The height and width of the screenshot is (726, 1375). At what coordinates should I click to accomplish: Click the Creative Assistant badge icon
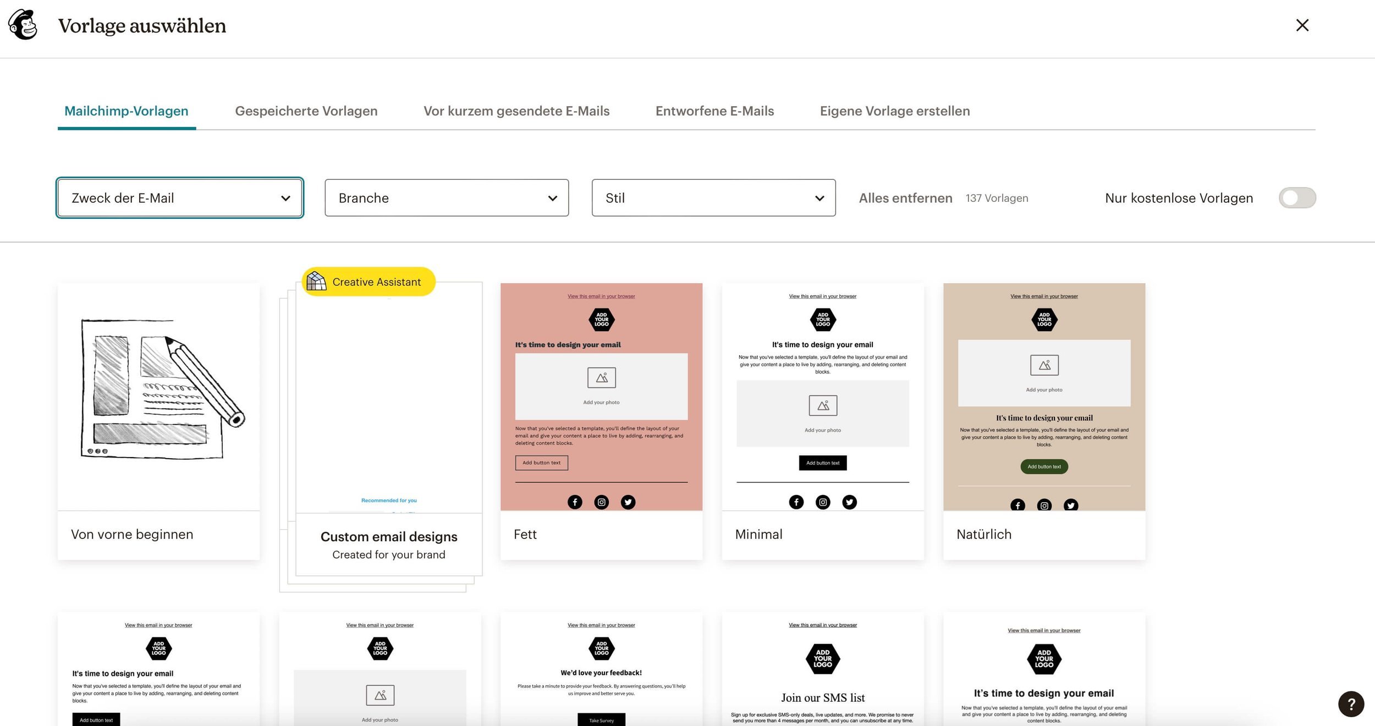point(316,282)
